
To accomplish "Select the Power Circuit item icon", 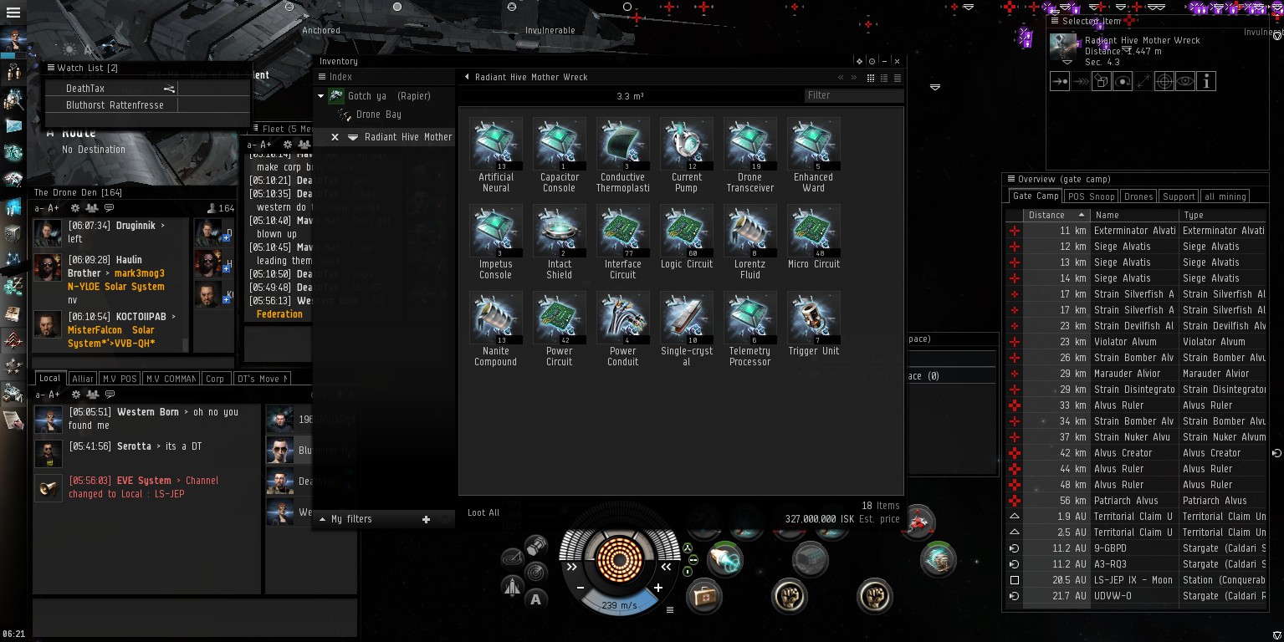I will click(560, 318).
